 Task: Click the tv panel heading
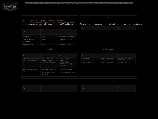(109, 18)
